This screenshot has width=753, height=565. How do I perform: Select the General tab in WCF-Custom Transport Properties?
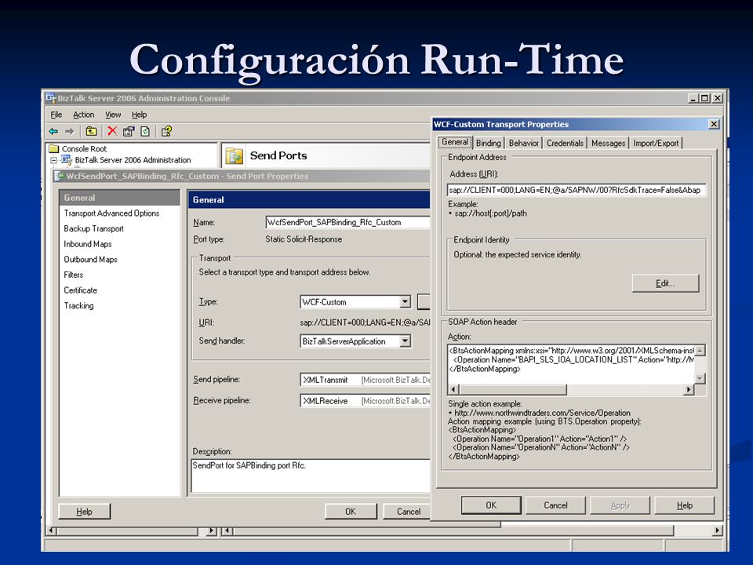point(455,142)
